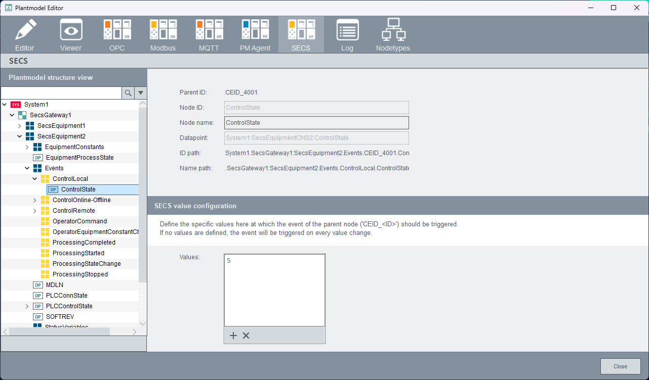Click the structure view search icon
649x380 pixels.
[x=128, y=93]
